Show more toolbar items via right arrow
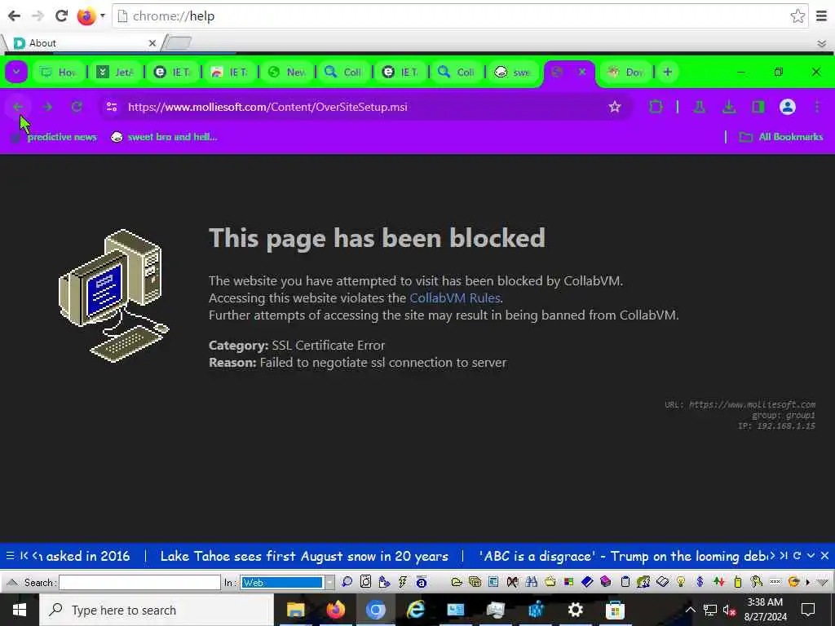The height and width of the screenshot is (626, 835). (x=808, y=582)
